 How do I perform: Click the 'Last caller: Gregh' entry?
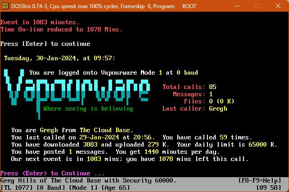click(x=194, y=109)
